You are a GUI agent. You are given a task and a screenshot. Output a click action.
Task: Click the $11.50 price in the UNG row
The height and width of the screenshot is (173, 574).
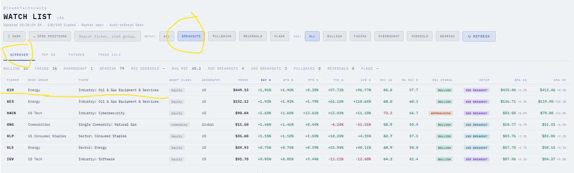pos(242,125)
